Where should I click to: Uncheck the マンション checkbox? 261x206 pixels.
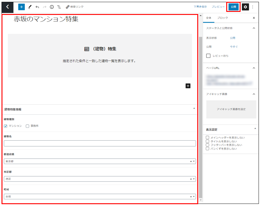click(5, 126)
